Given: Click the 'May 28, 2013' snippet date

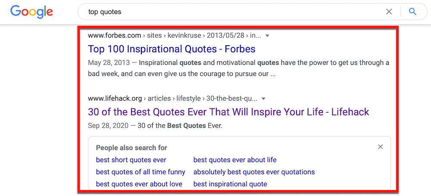Looking at the screenshot, I should 109,63.
